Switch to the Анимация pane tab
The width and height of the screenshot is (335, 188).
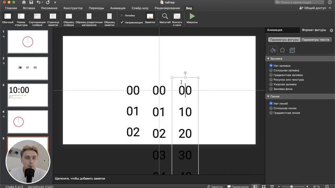(283, 30)
